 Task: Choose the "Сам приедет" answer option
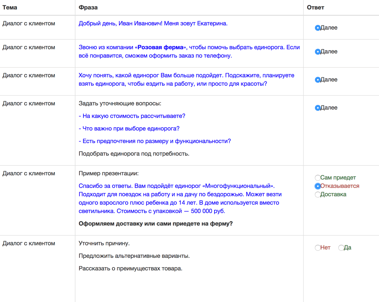pyautogui.click(x=318, y=178)
